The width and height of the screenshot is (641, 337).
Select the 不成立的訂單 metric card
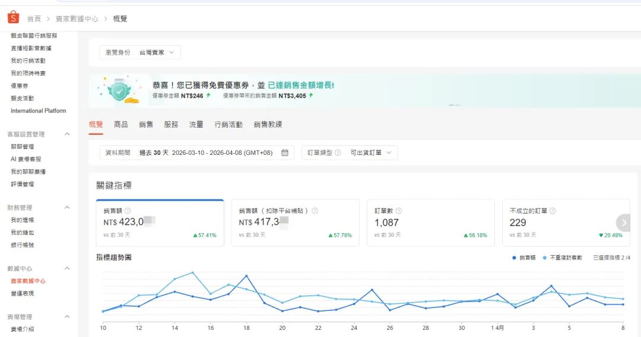click(x=566, y=222)
